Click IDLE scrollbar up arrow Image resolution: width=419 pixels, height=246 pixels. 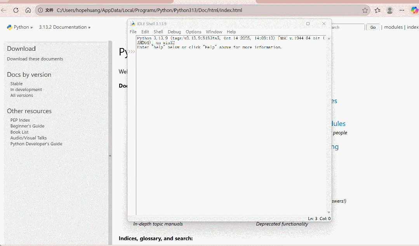pos(329,39)
